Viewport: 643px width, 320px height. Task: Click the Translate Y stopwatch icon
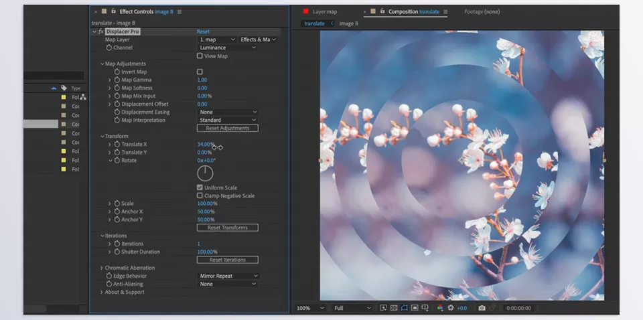(x=117, y=152)
